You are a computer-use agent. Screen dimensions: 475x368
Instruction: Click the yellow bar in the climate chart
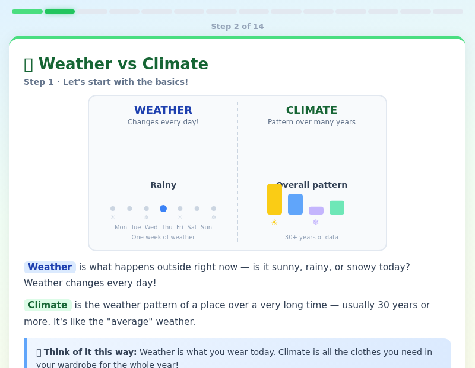point(274,199)
